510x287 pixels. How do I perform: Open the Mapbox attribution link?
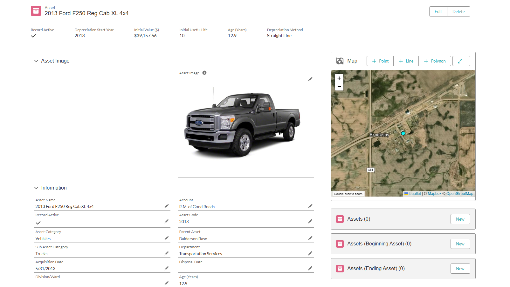point(434,194)
